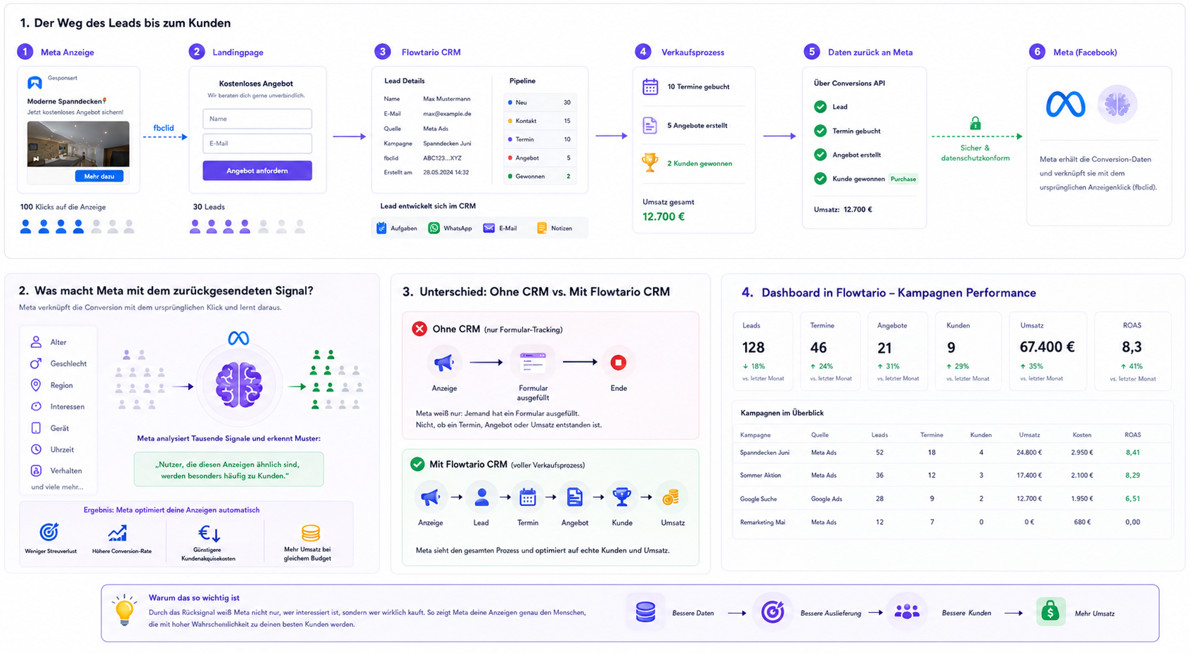Click the document icon by 5 Angebote erstellt
Image resolution: width=1190 pixels, height=653 pixels.
(x=650, y=126)
